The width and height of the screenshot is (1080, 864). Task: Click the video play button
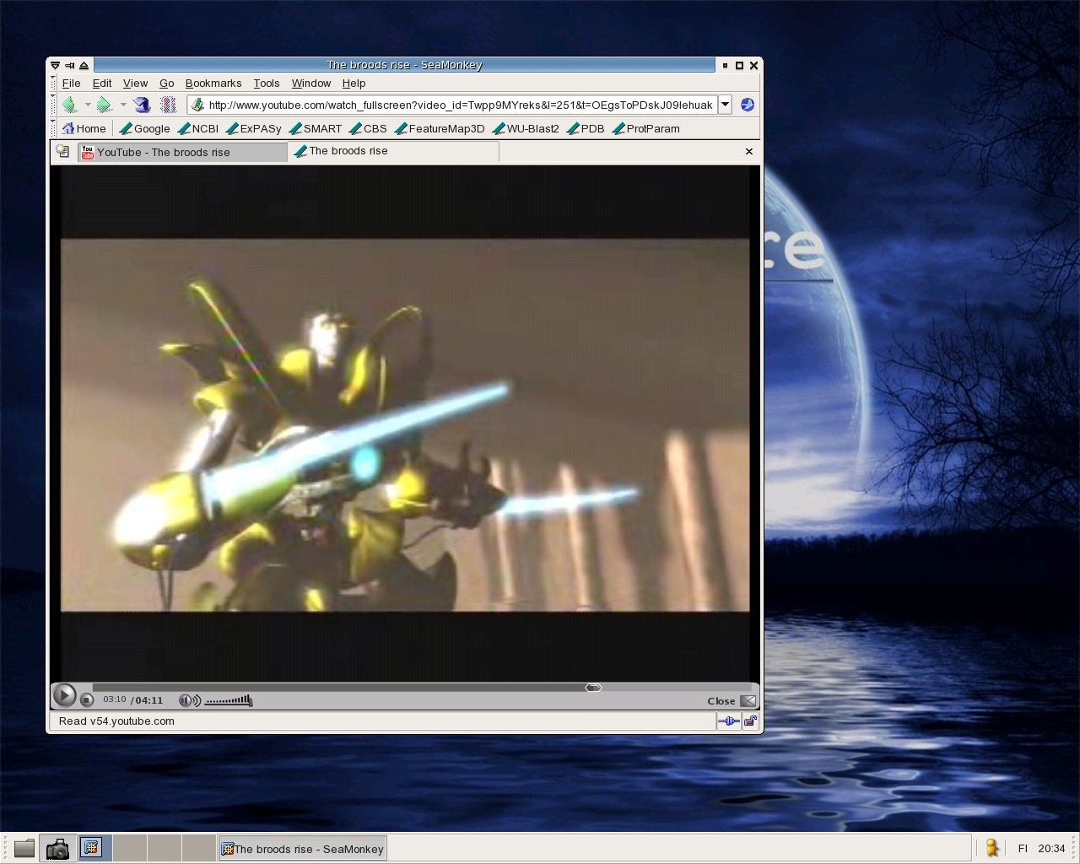pyautogui.click(x=64, y=695)
